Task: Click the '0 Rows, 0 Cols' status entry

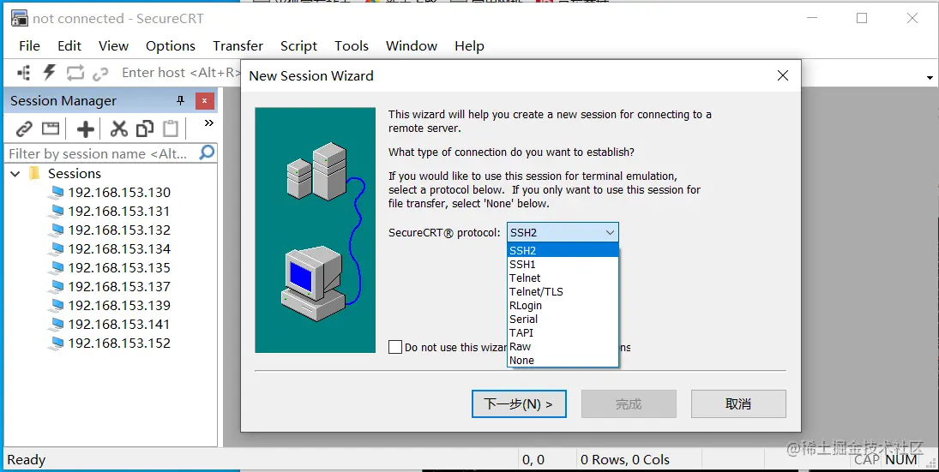Action: tap(625, 460)
